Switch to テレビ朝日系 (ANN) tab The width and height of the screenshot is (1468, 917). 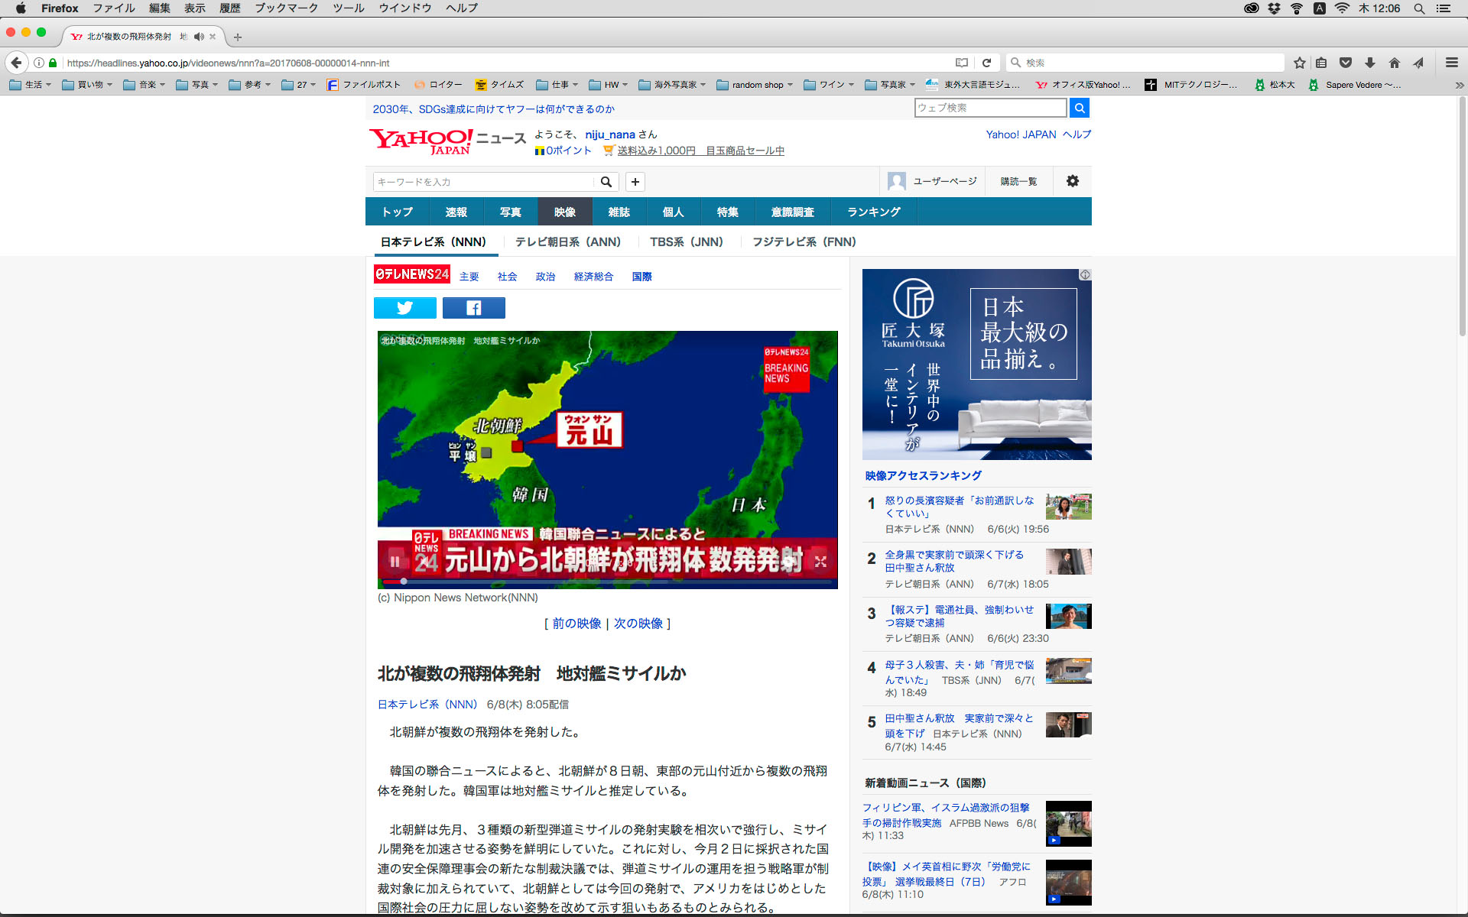[567, 241]
